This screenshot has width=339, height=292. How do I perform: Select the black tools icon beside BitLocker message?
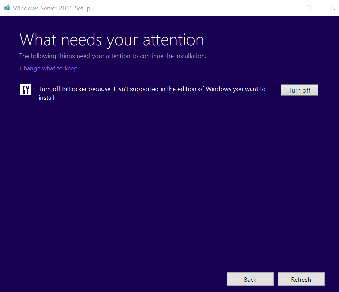[x=26, y=90]
